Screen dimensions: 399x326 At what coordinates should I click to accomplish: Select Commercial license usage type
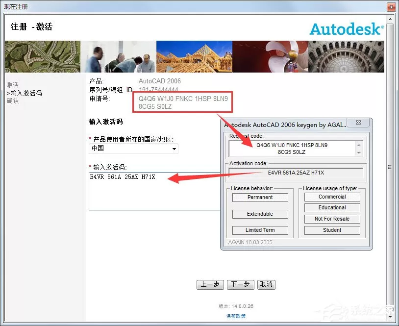tap(332, 197)
